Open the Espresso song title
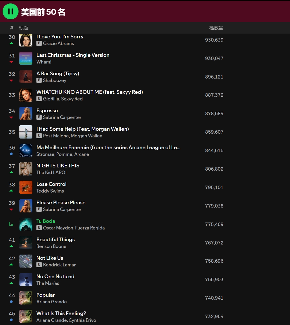 (x=47, y=111)
